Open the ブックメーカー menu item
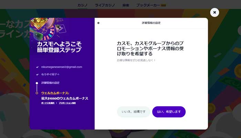 tap(148, 5)
